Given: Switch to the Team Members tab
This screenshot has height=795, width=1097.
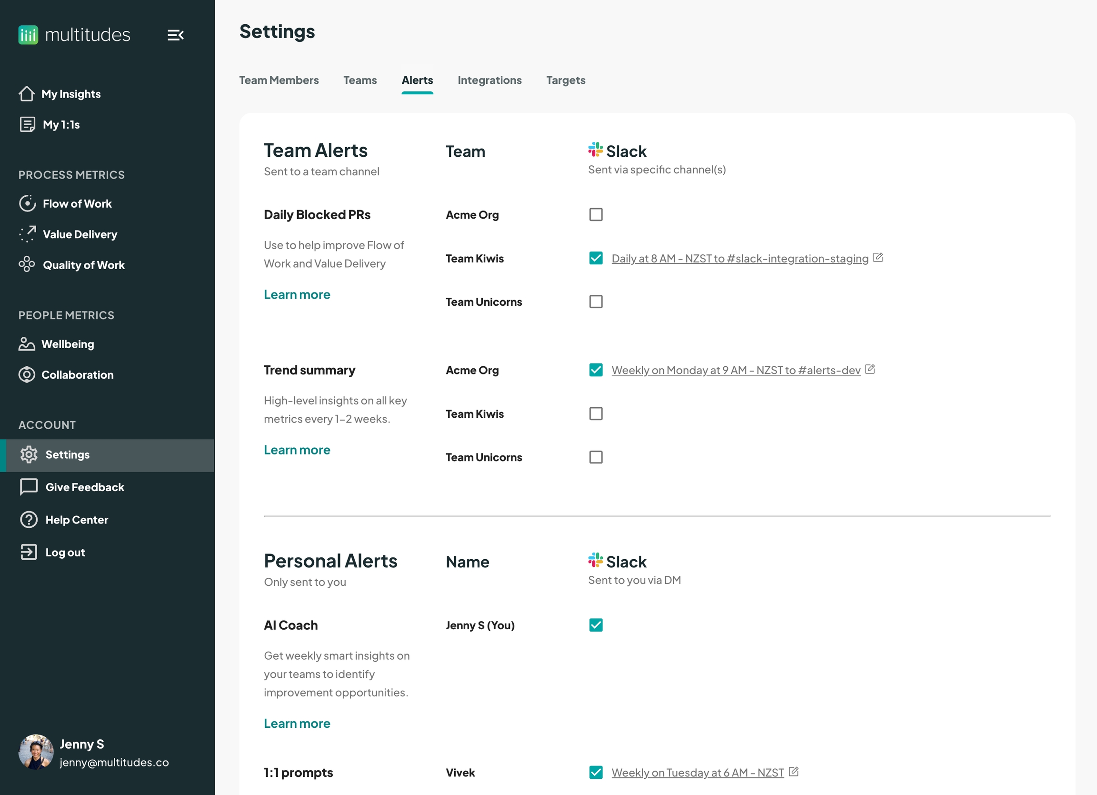Looking at the screenshot, I should 279,81.
